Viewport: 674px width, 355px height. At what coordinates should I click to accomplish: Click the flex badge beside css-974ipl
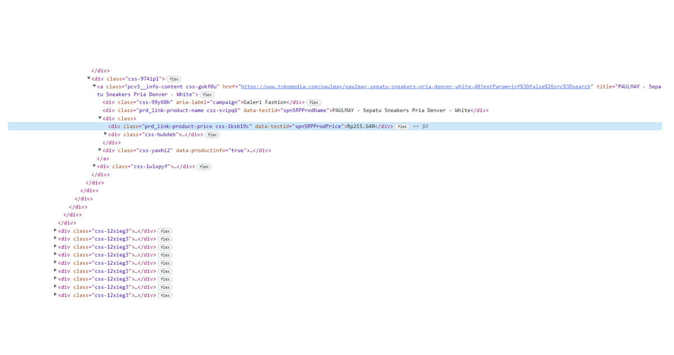click(174, 79)
